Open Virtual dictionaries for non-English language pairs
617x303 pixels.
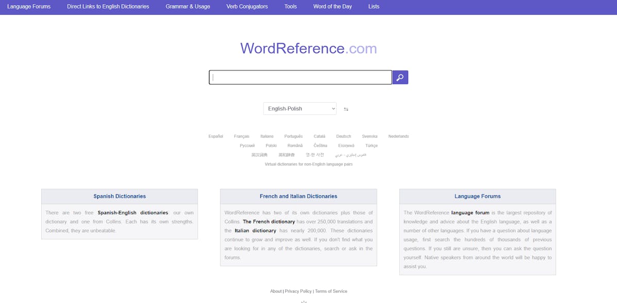tap(309, 164)
